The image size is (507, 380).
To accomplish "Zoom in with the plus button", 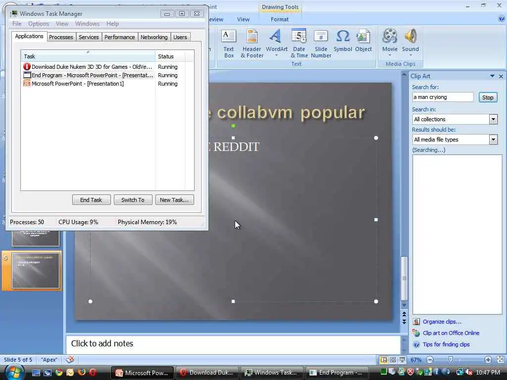I will (x=488, y=360).
